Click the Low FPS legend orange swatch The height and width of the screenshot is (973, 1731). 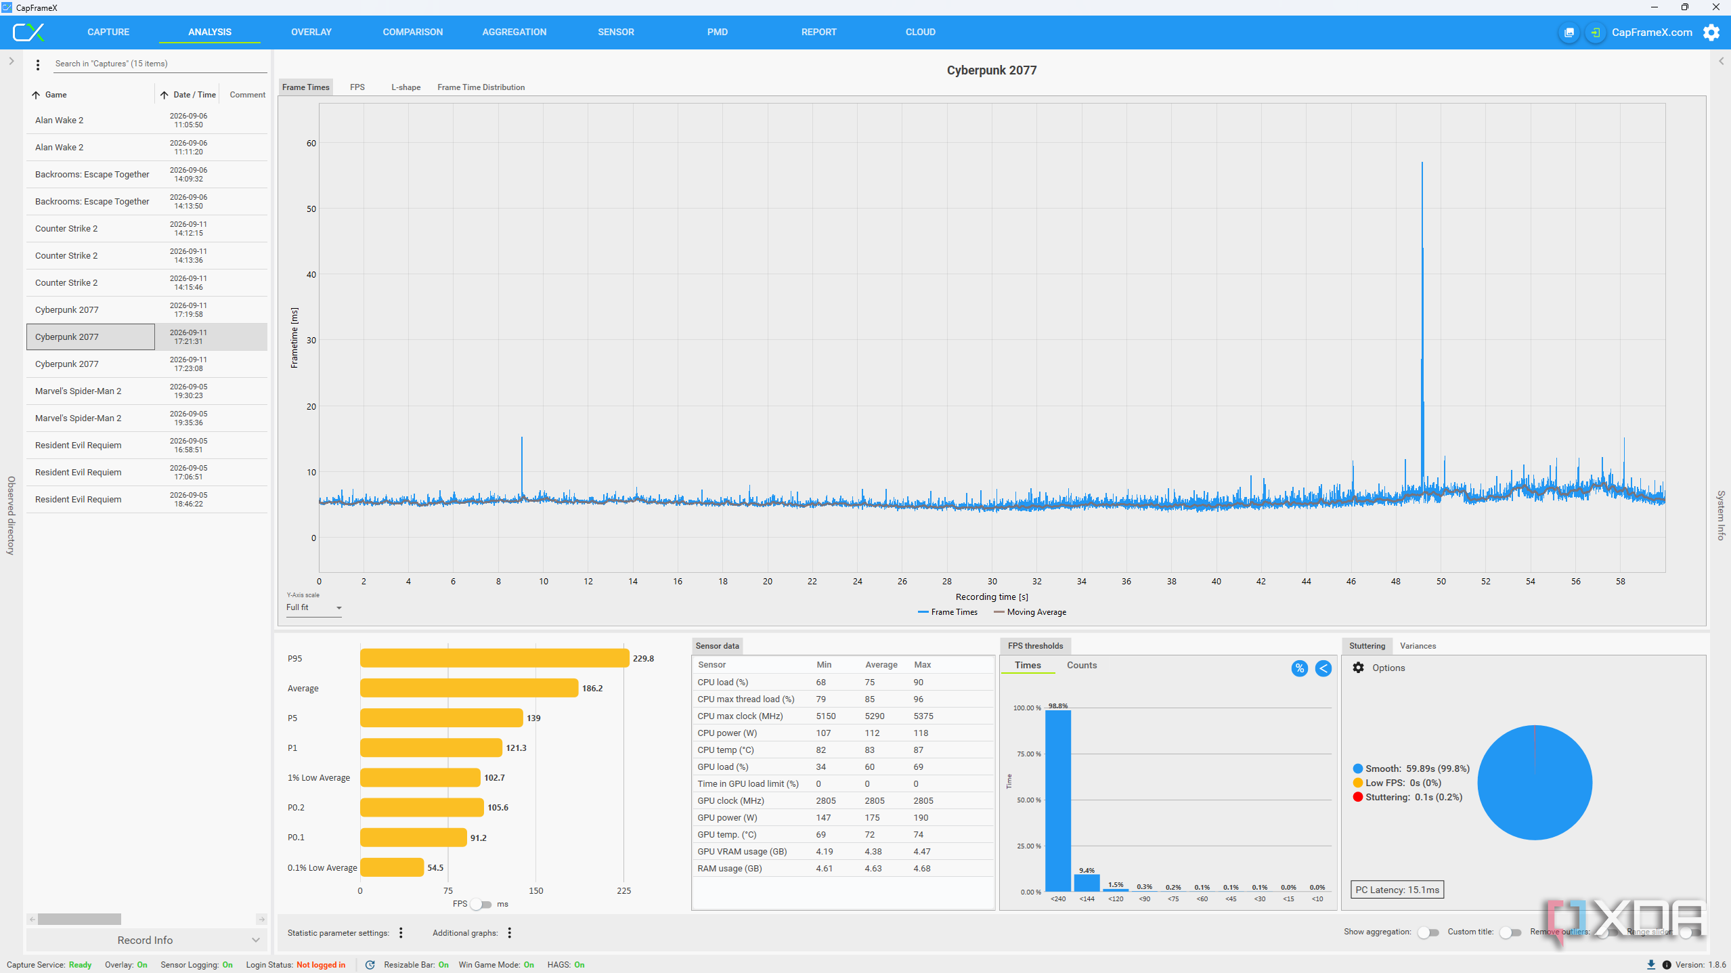[x=1357, y=783]
